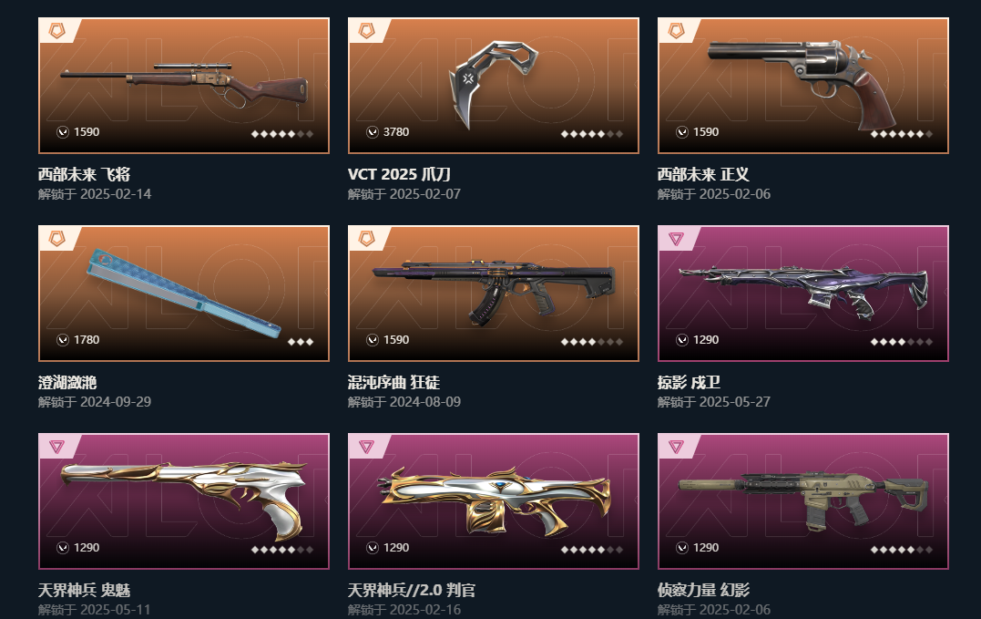The height and width of the screenshot is (619, 981).
Task: Select the 澄湖潋滟 folding fan skin image
Action: coord(184,294)
